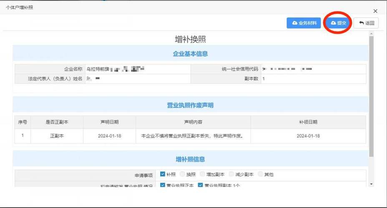
Task: Check the 换照 checkbox
Action: tap(182, 174)
